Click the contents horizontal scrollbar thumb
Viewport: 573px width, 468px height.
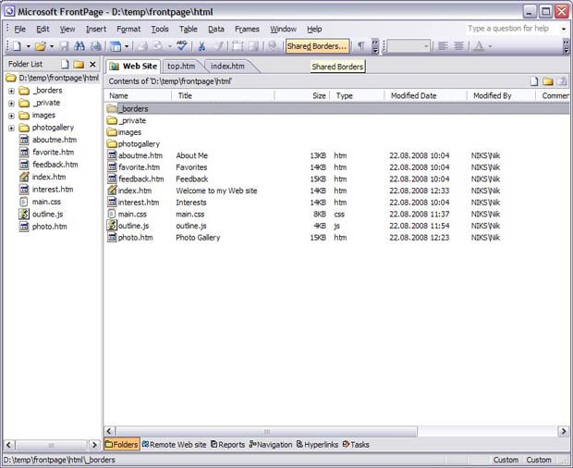pos(267,431)
